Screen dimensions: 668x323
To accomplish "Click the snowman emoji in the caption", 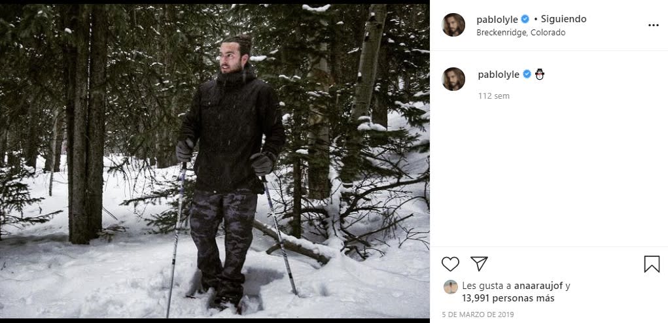I will click(540, 75).
